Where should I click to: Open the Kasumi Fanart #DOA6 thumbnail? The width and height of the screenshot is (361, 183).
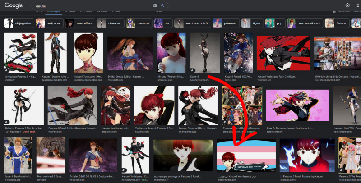(238, 53)
